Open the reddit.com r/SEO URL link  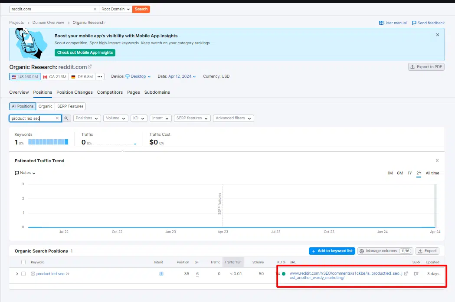tap(346, 276)
